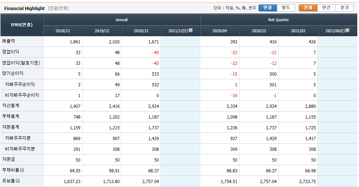Select the 당기순이익 row label
This screenshot has width=359, height=187.
pyautogui.click(x=13, y=73)
